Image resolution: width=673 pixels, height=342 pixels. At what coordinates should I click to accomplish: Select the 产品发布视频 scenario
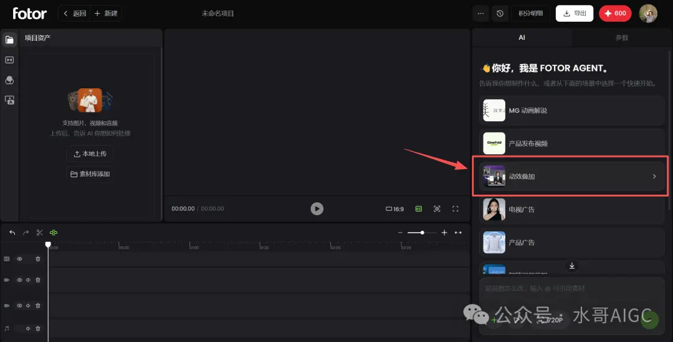572,144
